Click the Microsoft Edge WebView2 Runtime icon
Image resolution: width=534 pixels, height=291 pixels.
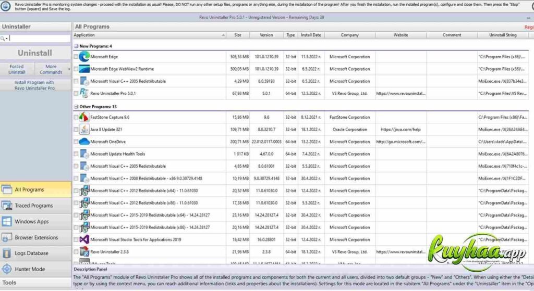pyautogui.click(x=84, y=69)
